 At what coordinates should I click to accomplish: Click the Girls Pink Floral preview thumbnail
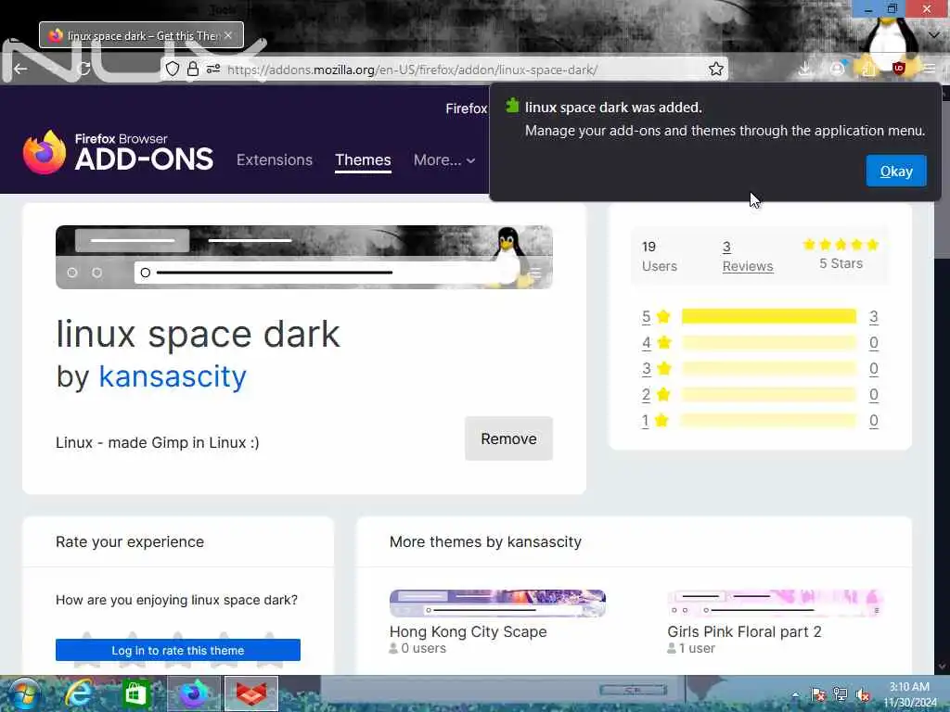click(x=775, y=604)
